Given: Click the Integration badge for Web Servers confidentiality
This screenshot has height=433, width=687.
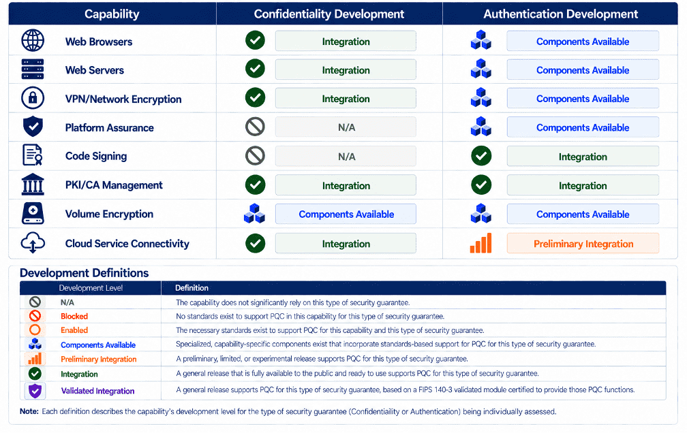Looking at the screenshot, I should (x=346, y=69).
